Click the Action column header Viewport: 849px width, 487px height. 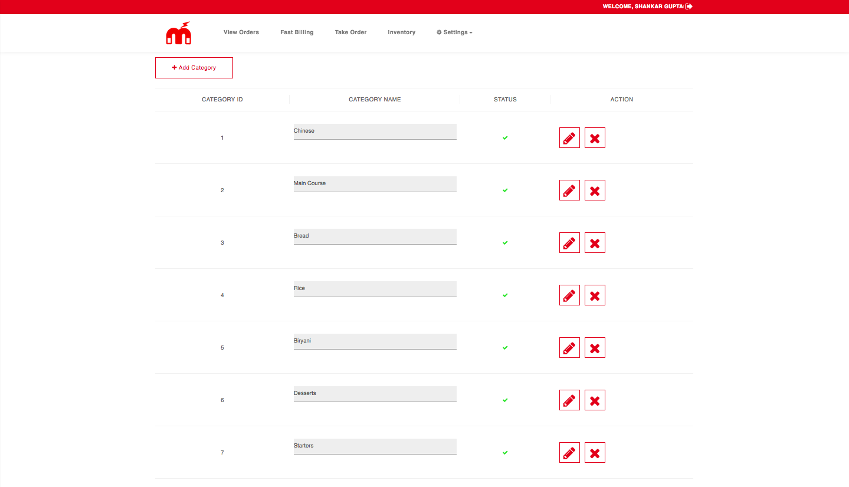pyautogui.click(x=622, y=100)
